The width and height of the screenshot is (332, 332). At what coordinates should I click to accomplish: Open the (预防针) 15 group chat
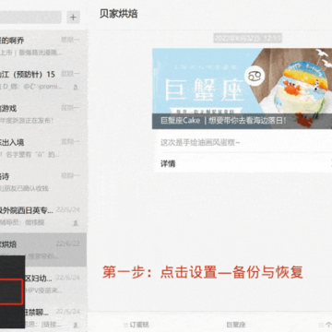coord(43,80)
